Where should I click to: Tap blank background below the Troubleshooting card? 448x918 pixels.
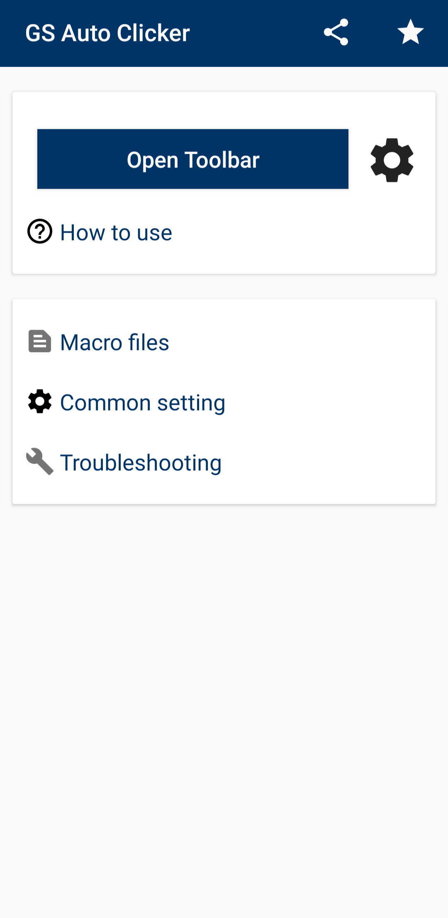(x=224, y=705)
